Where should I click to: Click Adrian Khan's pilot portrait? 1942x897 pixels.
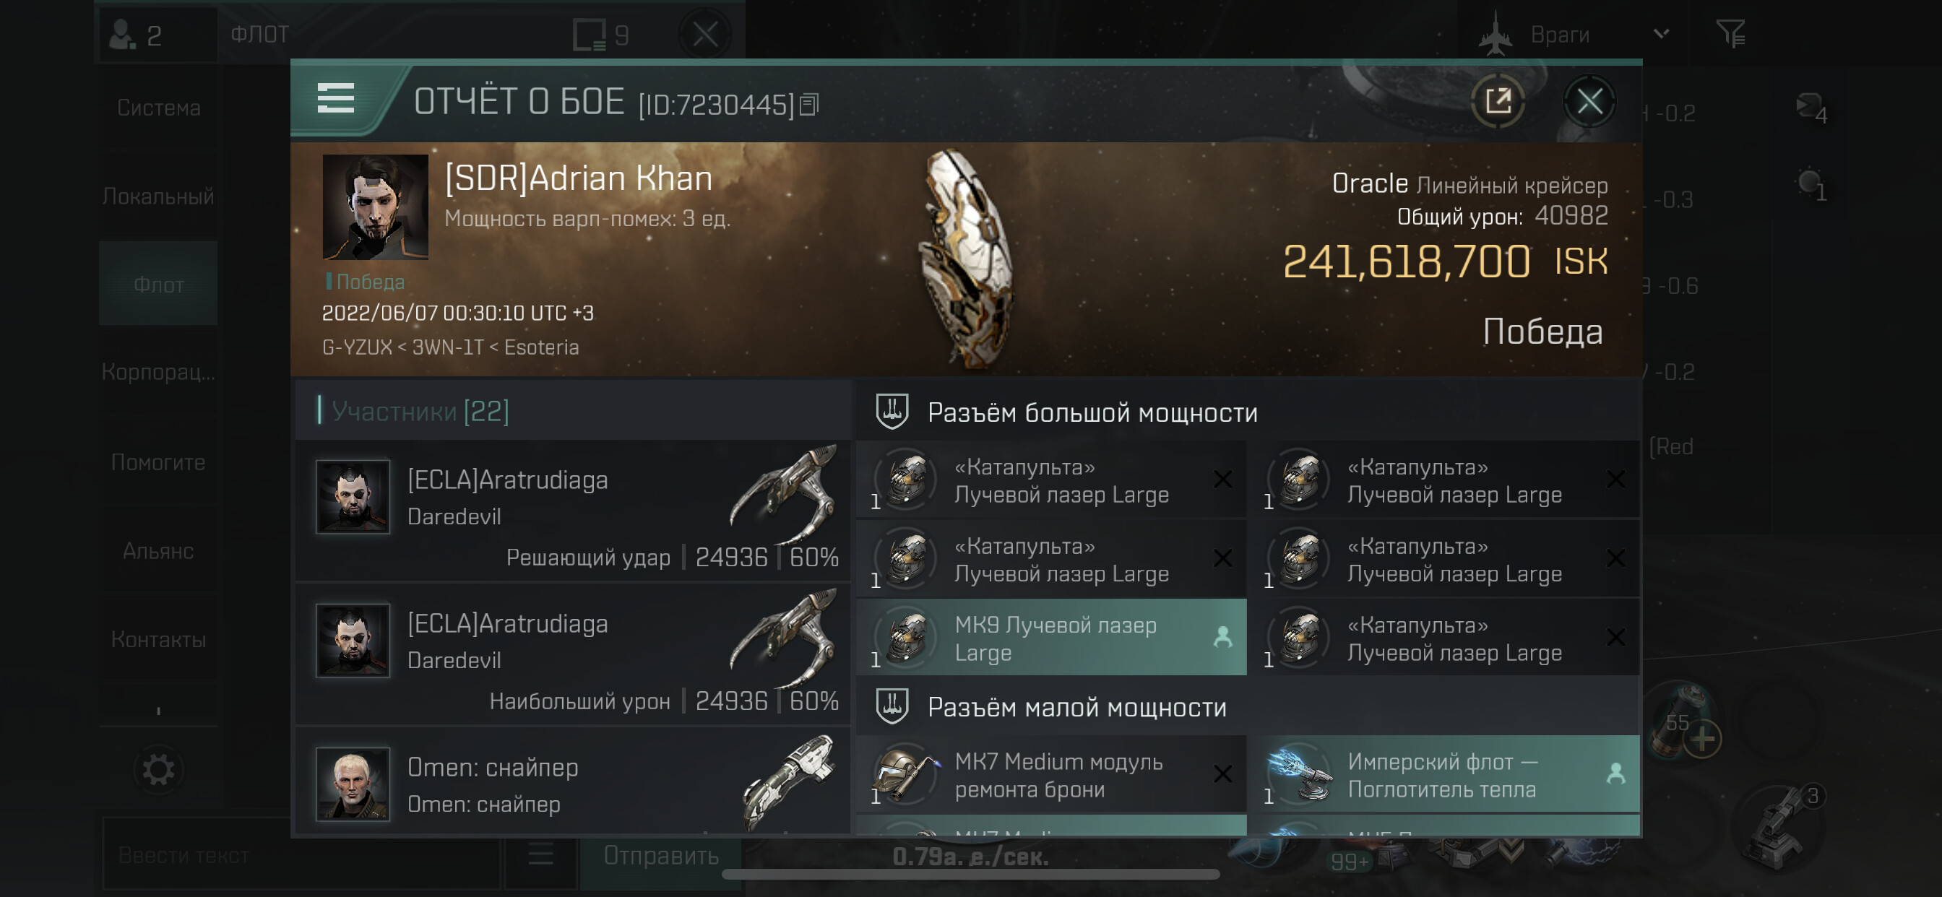[x=376, y=207]
